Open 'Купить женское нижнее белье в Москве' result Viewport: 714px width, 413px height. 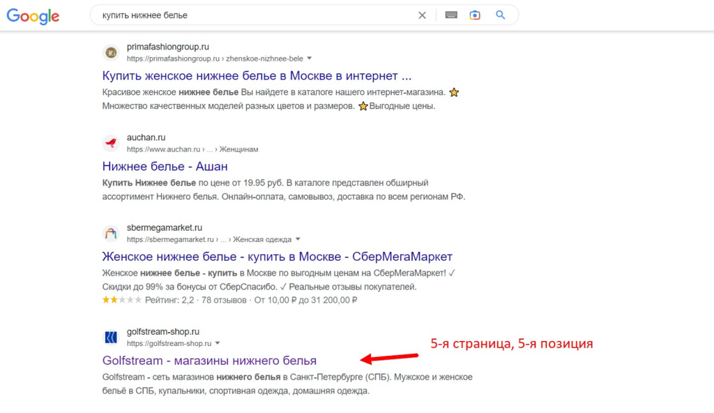tap(257, 75)
